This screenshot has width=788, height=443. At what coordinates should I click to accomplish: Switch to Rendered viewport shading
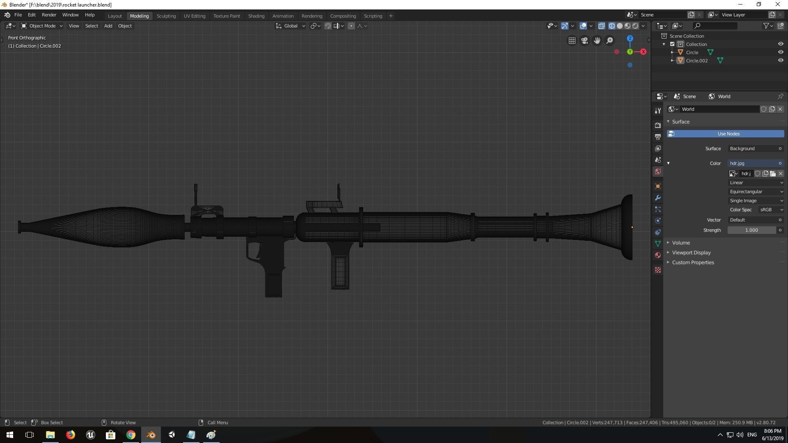coord(635,25)
